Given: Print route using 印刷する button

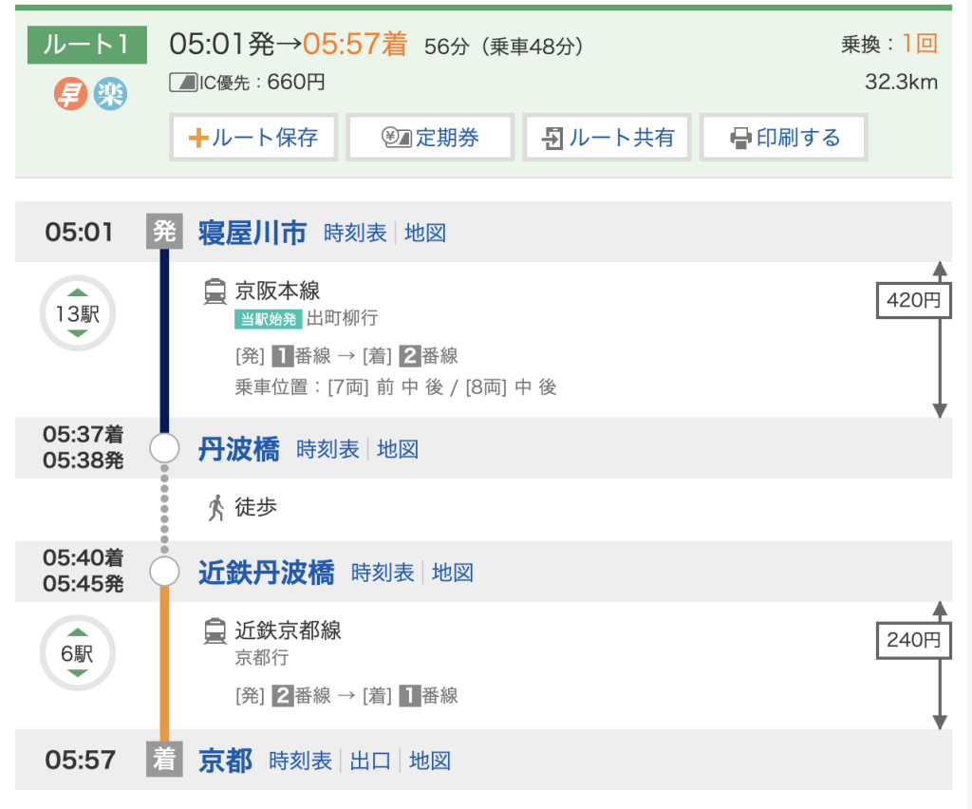Looking at the screenshot, I should coord(784,138).
